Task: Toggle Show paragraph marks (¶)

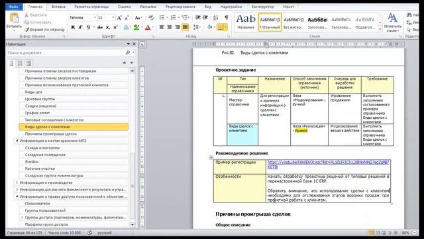Action: coord(226,18)
